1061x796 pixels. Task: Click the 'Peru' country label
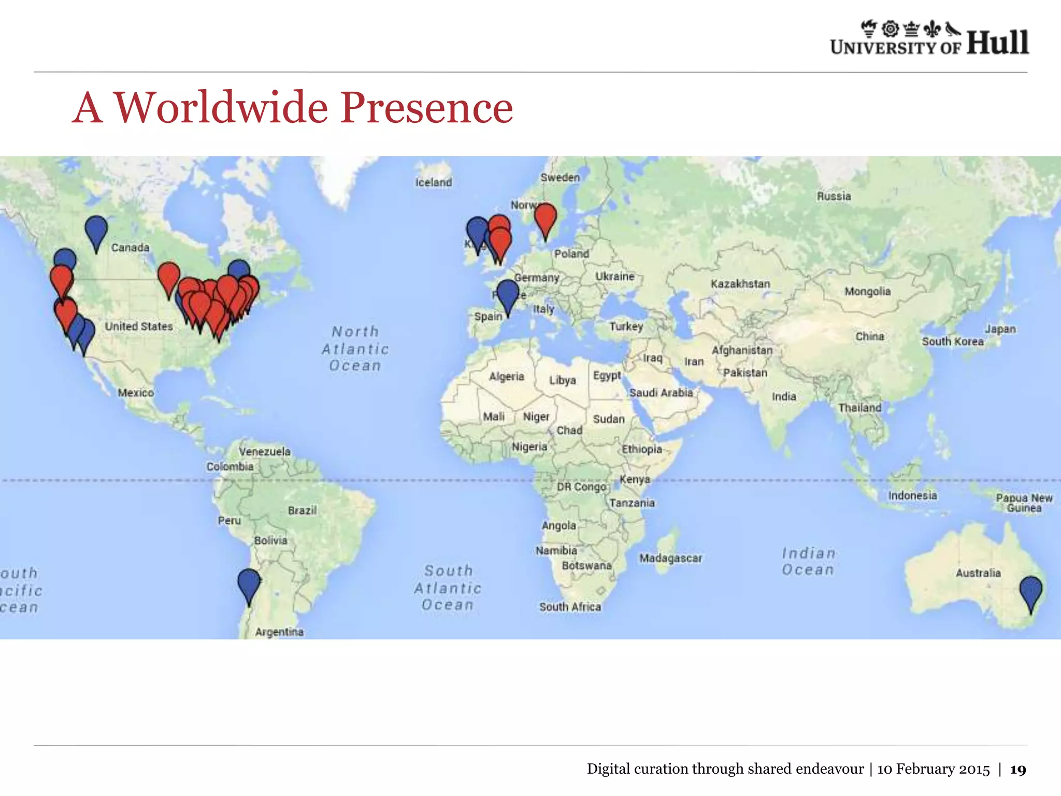(x=229, y=520)
